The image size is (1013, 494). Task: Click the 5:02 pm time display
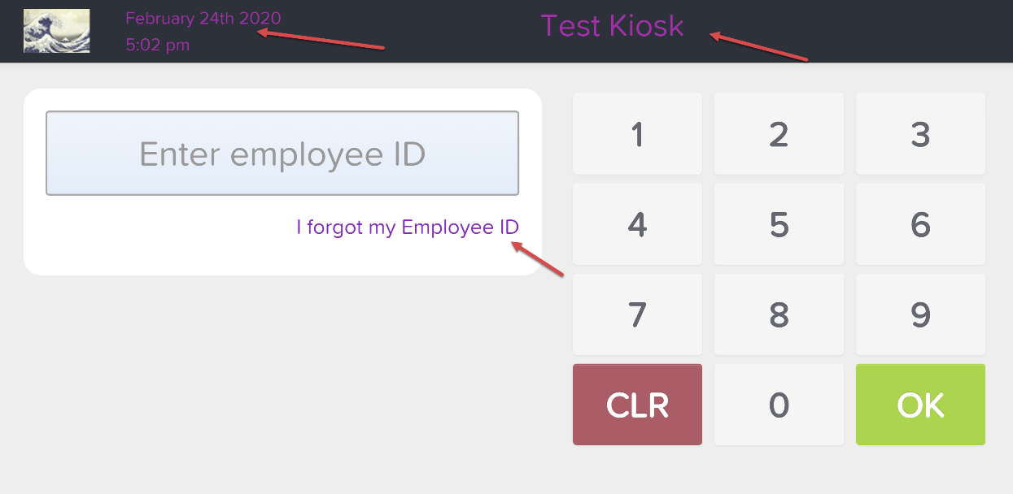click(158, 45)
